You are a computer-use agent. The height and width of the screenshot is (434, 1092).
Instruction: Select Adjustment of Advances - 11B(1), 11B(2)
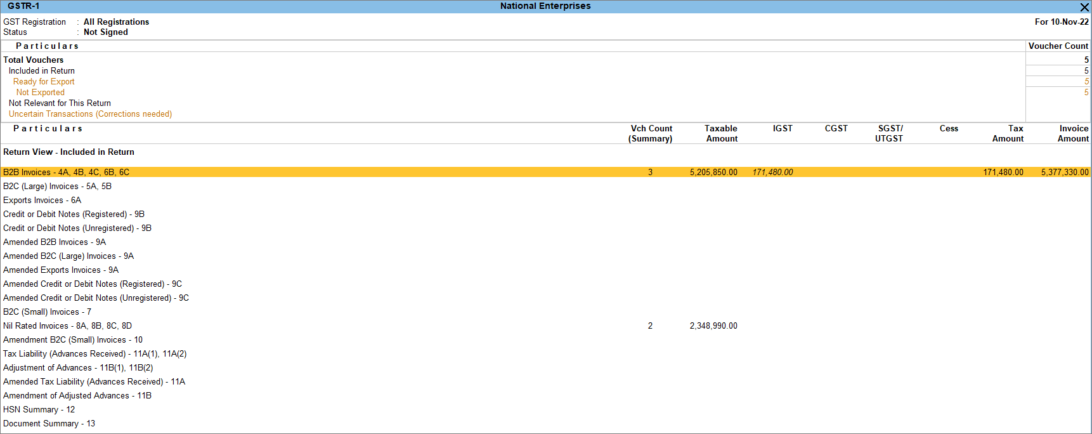tap(78, 367)
